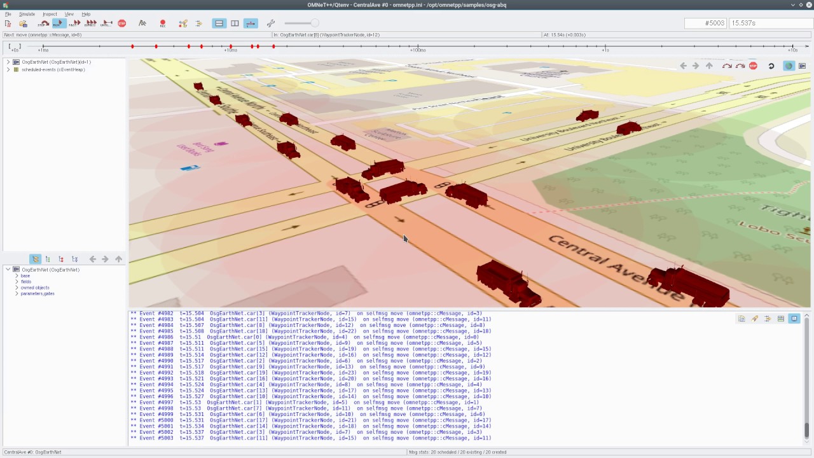Switch to vertical split layout
This screenshot has height=458, width=814.
[x=235, y=24]
